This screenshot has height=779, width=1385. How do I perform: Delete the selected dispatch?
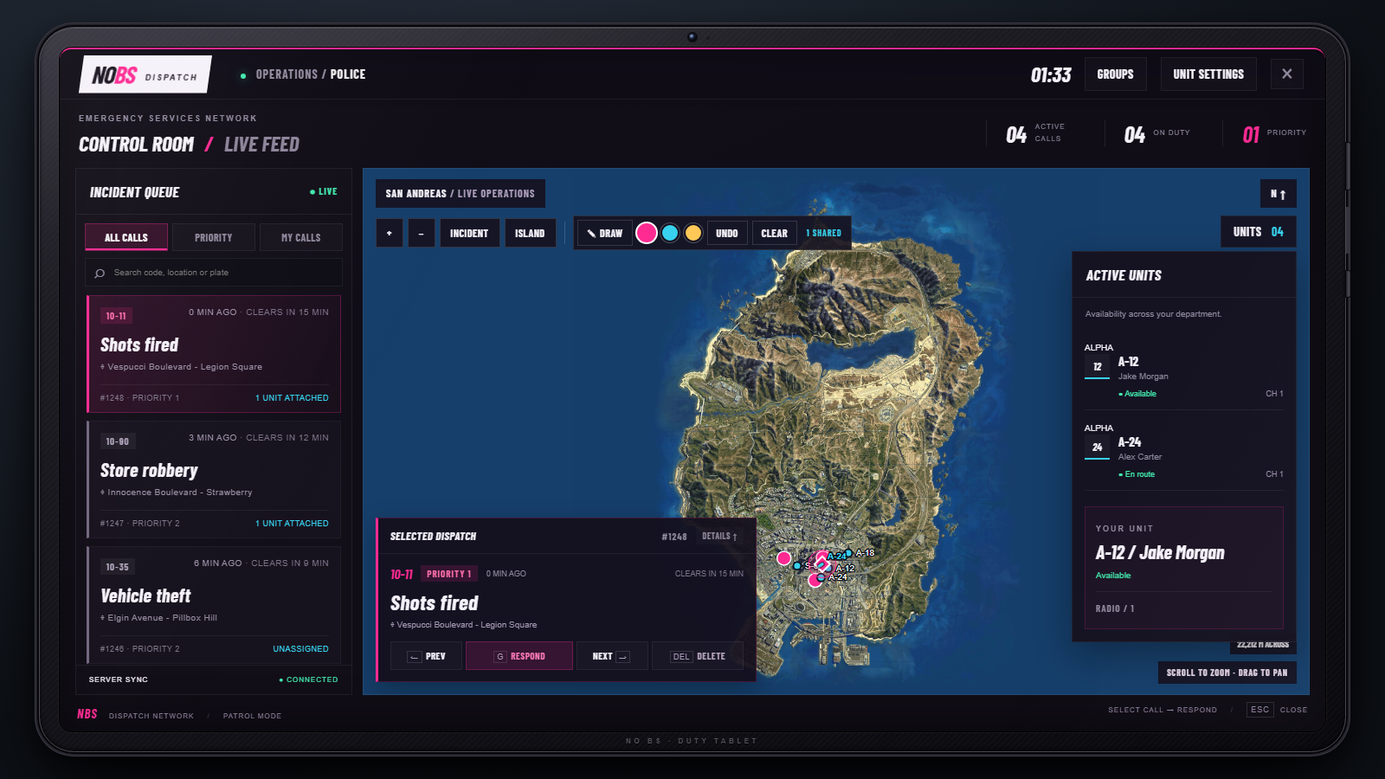pos(699,656)
